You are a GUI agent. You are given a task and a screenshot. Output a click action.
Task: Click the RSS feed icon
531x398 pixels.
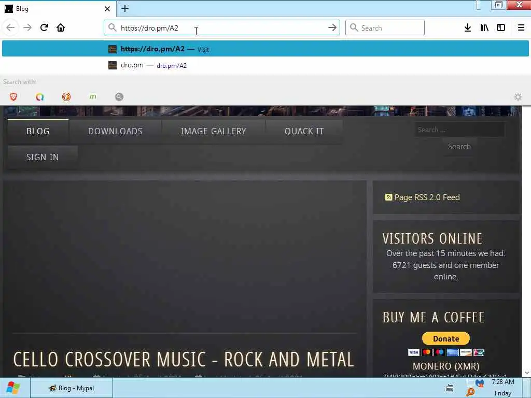point(388,197)
